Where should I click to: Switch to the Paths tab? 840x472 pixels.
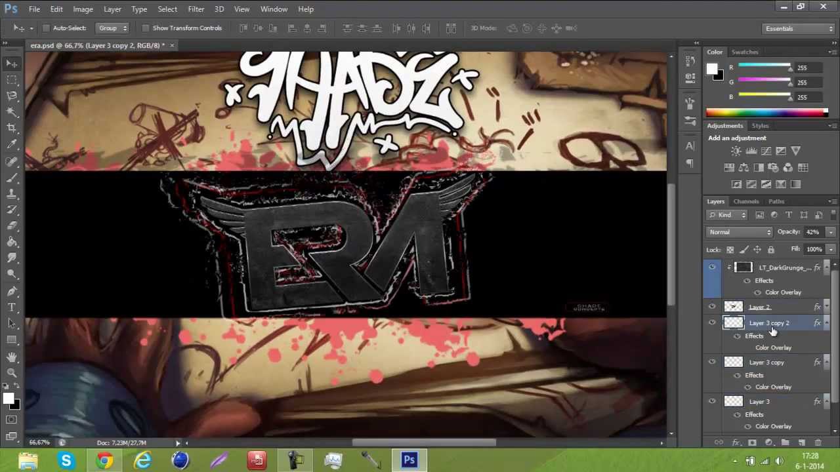tap(776, 201)
